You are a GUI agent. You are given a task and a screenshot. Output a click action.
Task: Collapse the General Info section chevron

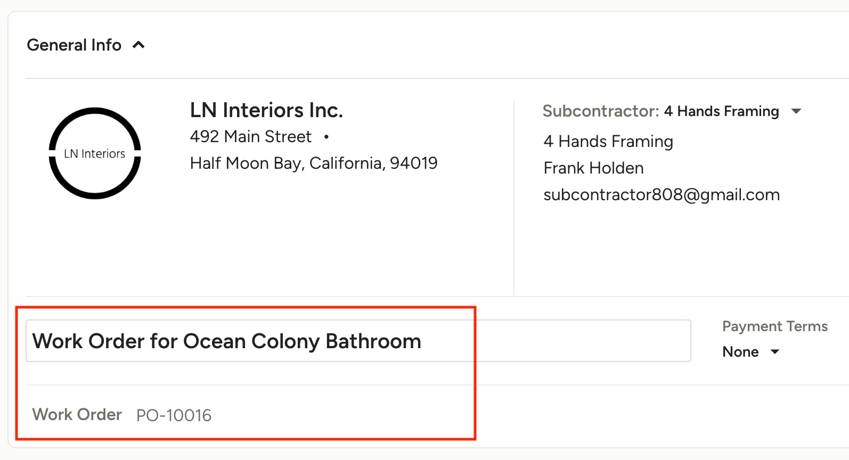[x=138, y=45]
